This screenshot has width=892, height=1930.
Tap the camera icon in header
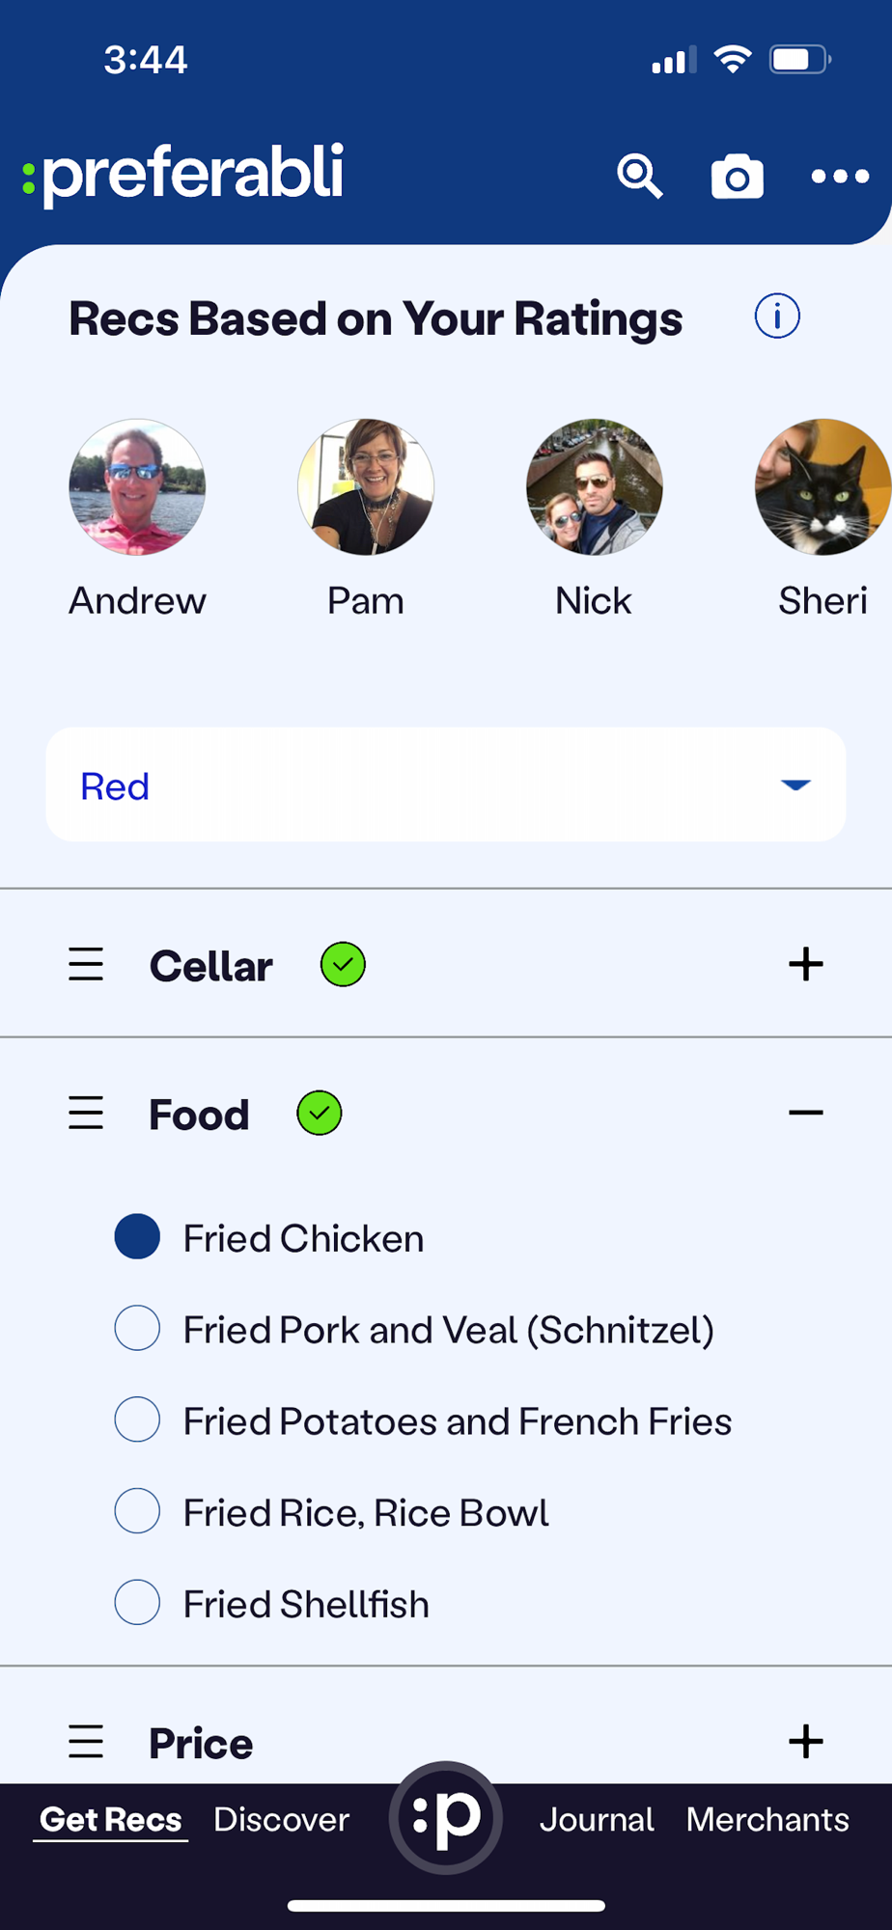click(738, 176)
